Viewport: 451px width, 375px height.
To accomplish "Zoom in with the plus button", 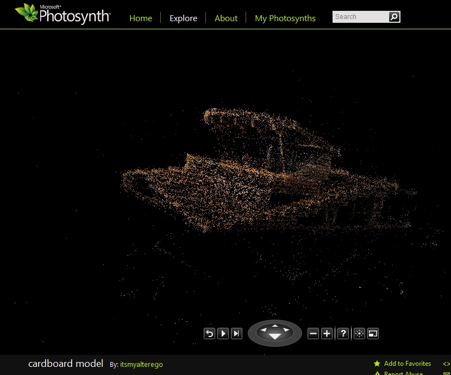I will point(327,334).
